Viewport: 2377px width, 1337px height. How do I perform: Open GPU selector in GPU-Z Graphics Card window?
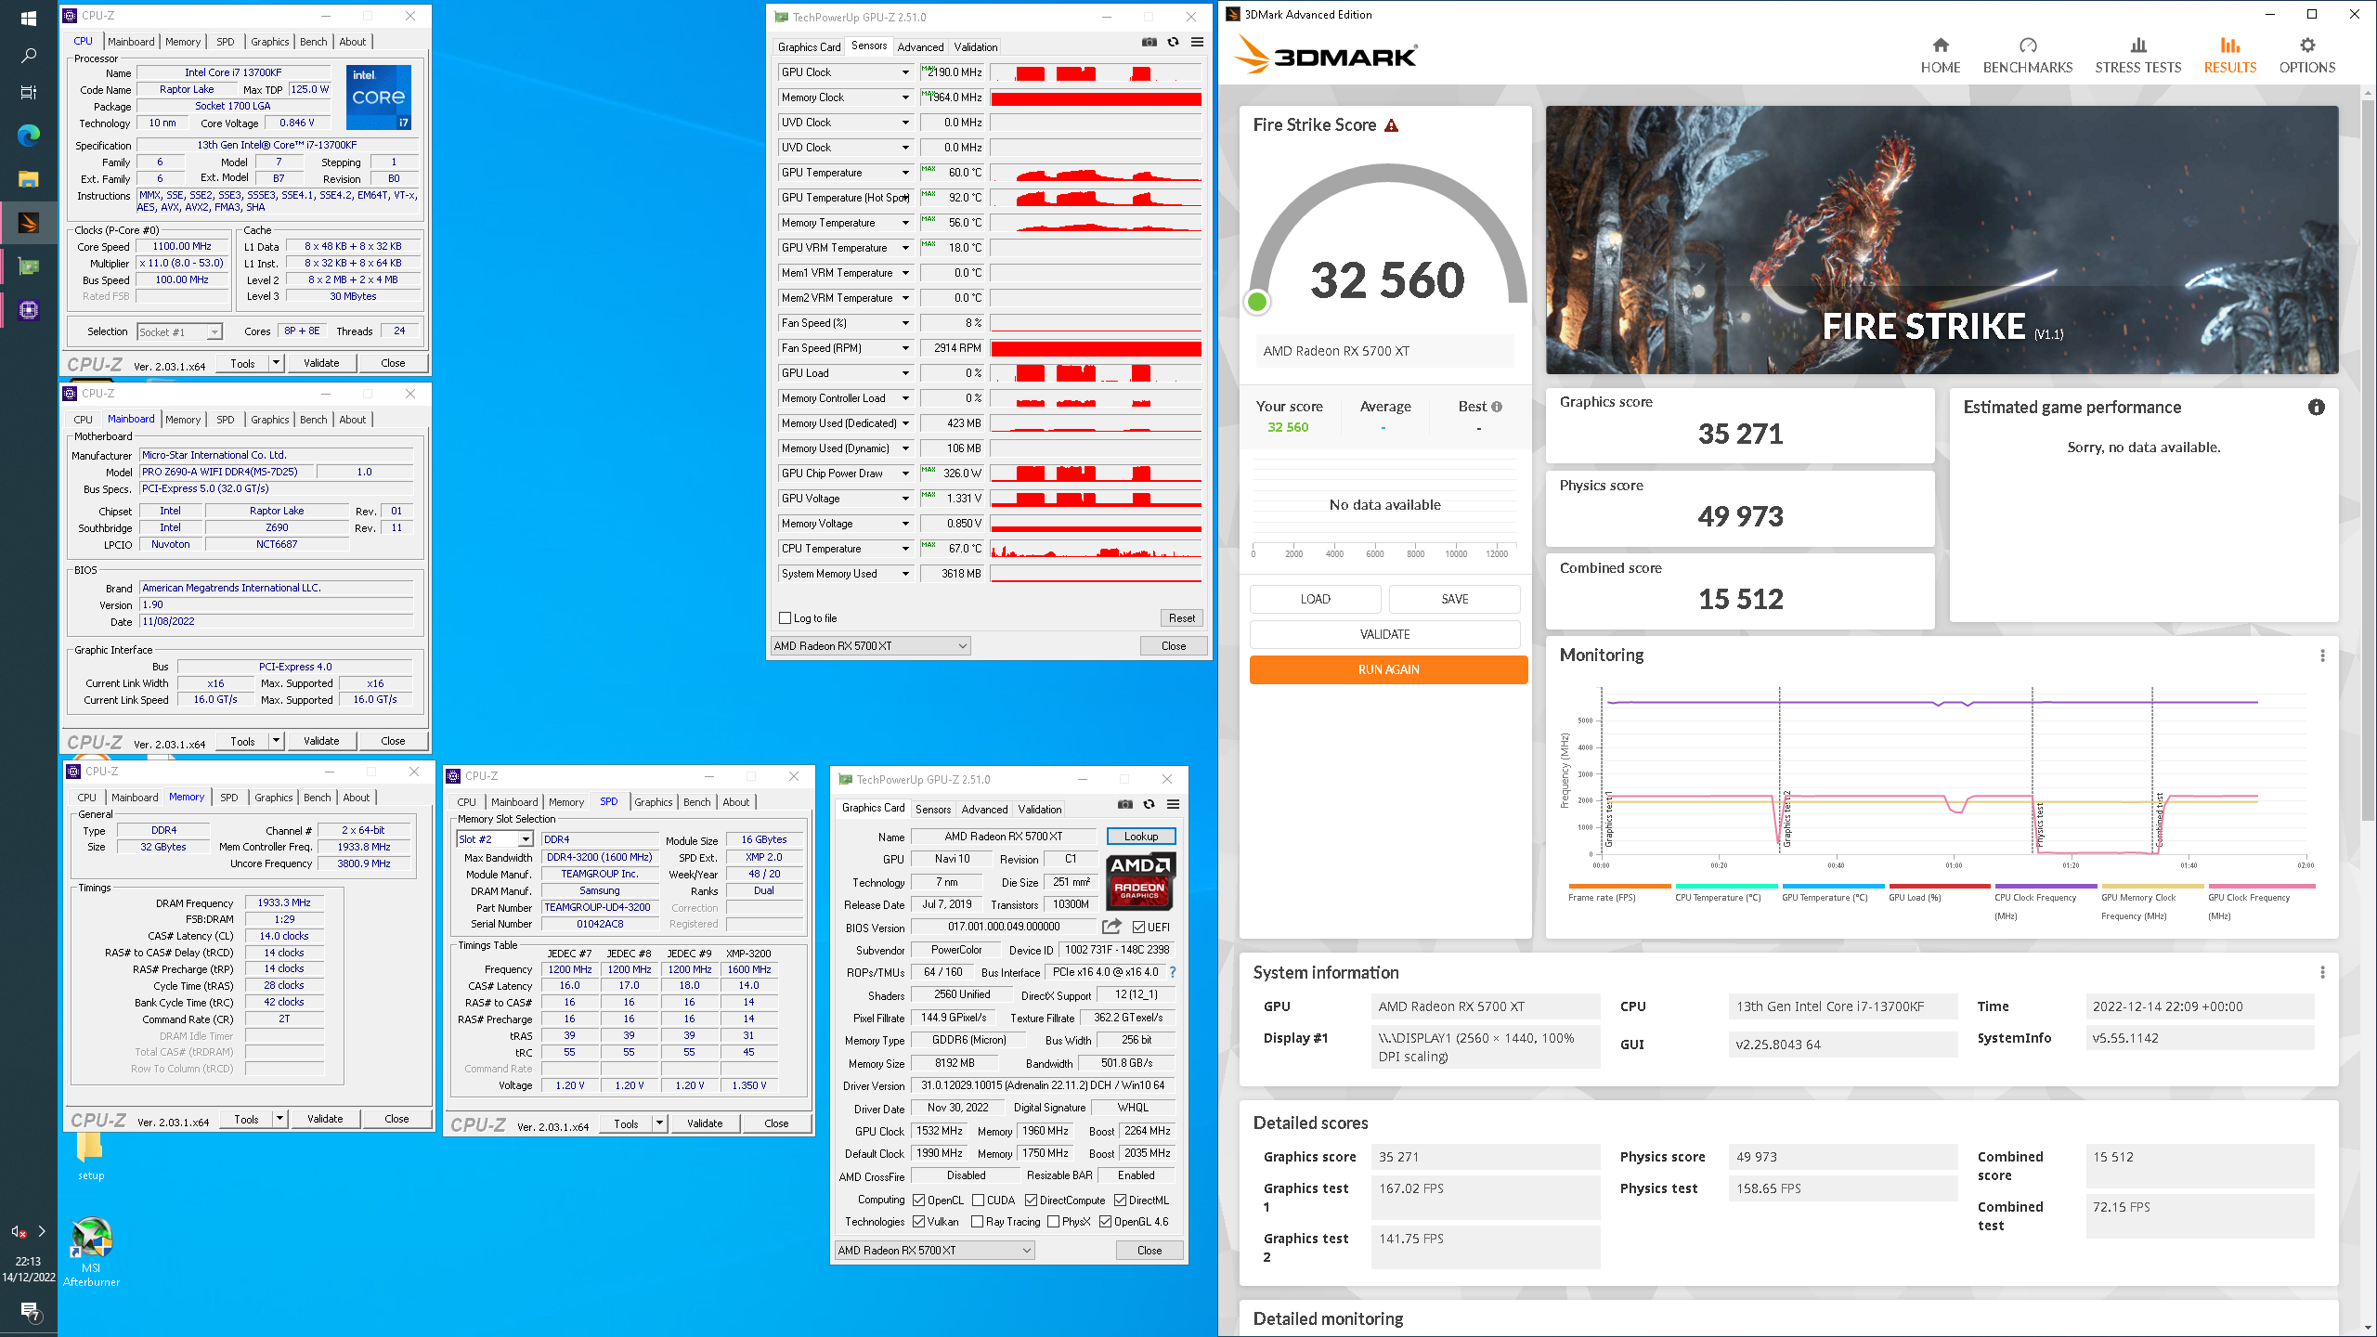click(934, 1251)
